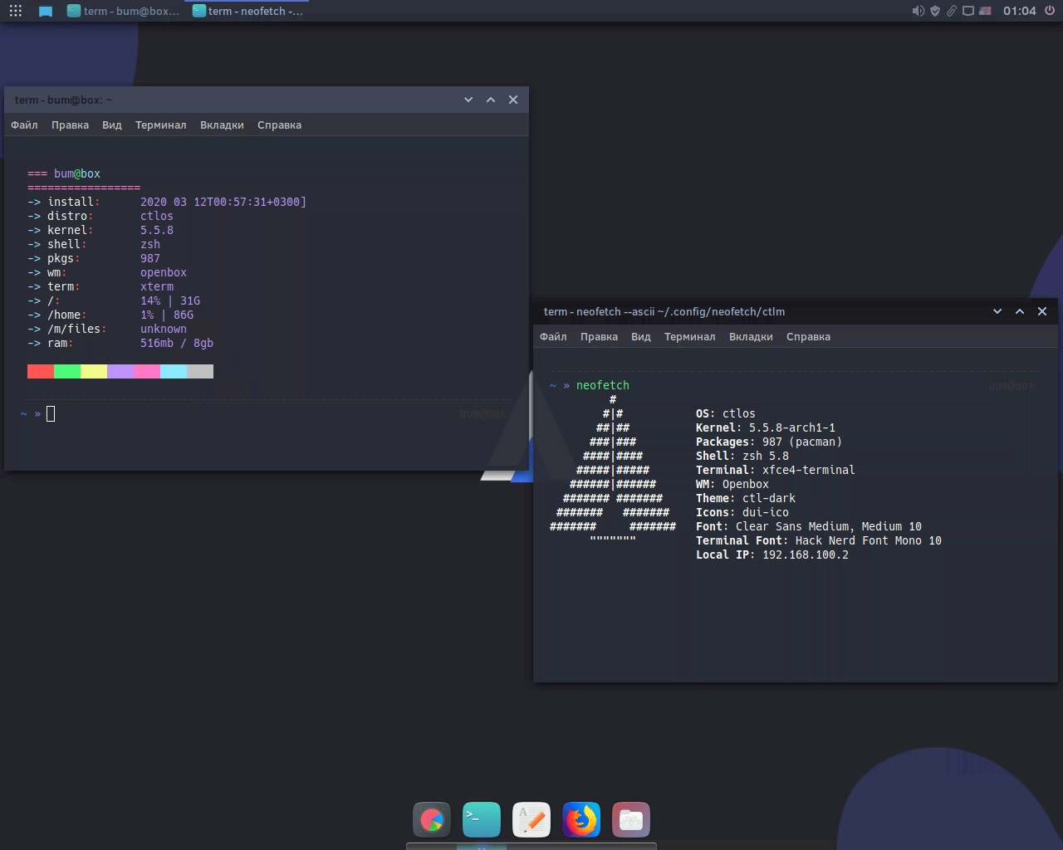
Task: Switch to 'term - neofetch' taskbar button
Action: (247, 11)
